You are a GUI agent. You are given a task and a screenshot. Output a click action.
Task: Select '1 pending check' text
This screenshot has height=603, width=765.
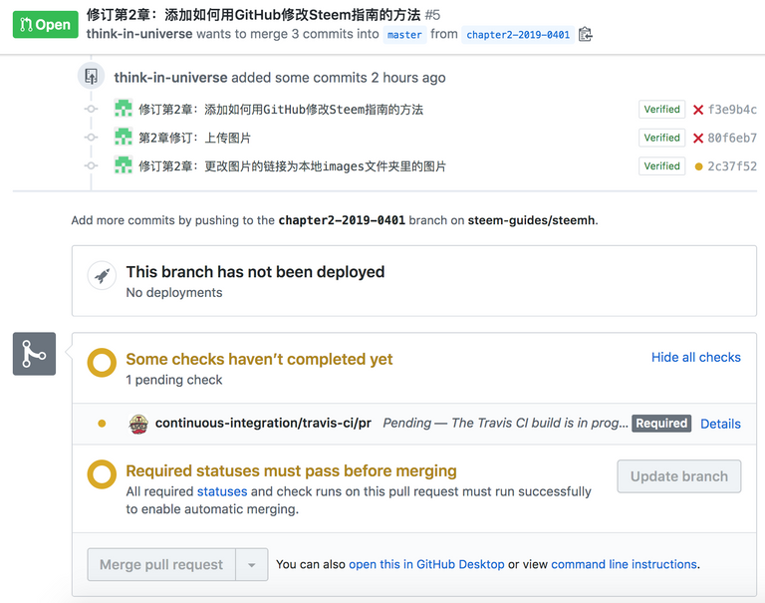[x=174, y=380]
